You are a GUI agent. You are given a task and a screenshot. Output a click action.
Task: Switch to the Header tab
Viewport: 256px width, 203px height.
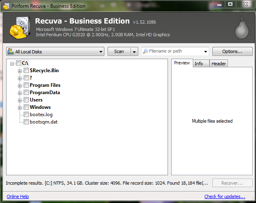218,63
